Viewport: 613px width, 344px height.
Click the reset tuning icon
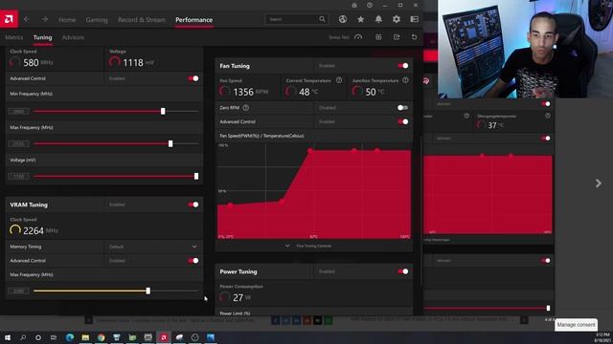point(414,37)
